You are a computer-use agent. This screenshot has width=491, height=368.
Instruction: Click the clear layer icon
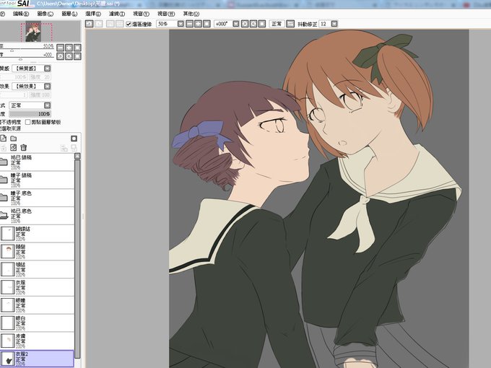coord(14,147)
